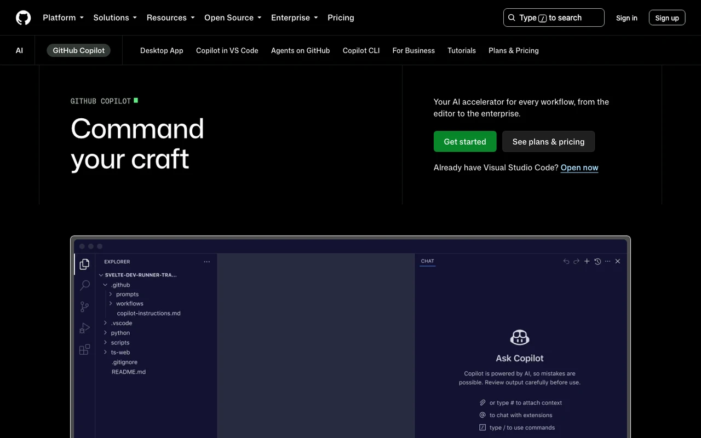Open chat history clock icon
This screenshot has height=438, width=701.
597,261
